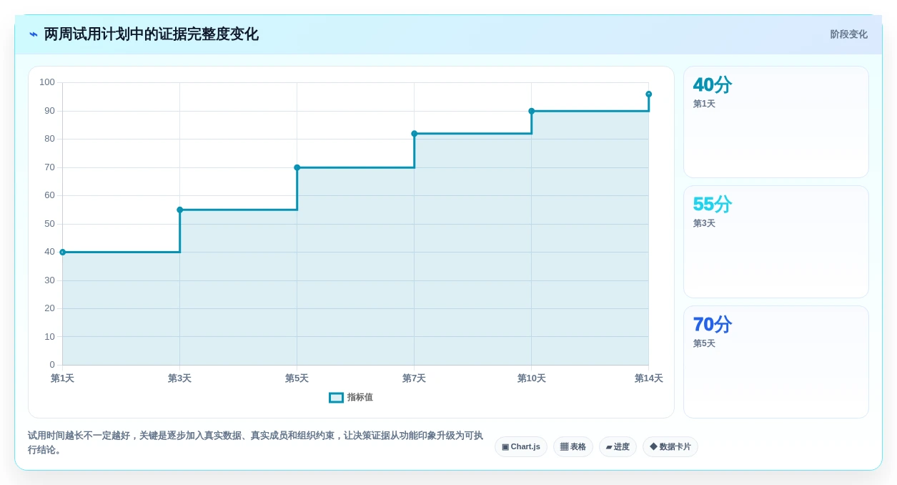
Task: Click the 第5天 x-axis label
Action: tap(297, 378)
